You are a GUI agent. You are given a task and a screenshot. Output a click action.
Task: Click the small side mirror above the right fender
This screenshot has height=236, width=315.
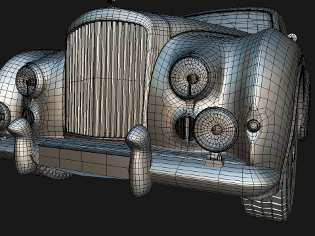pyautogui.click(x=293, y=37)
